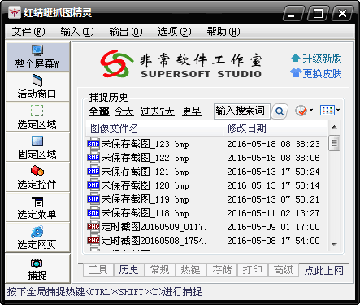This screenshot has height=305, width=360.
Task: Select the 选定区域 region capture mode
Action: click(x=37, y=117)
